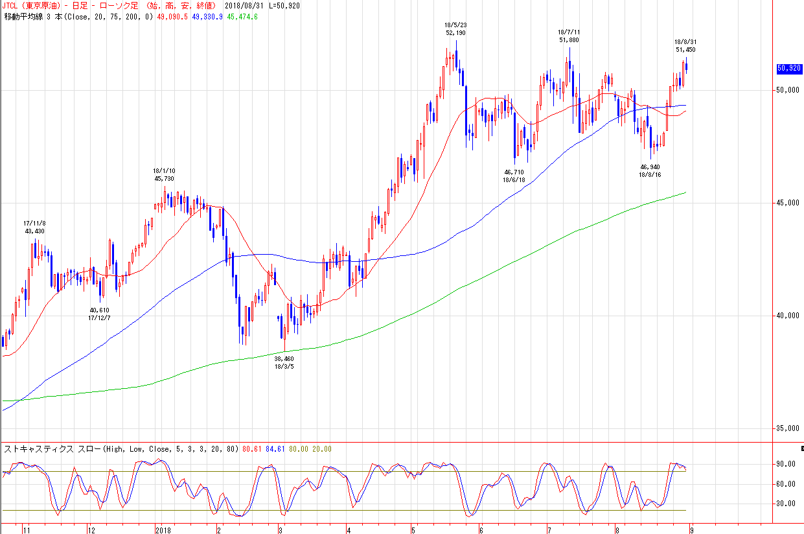
Task: Click the blue 84.61 stochastic value
Action: (275, 448)
